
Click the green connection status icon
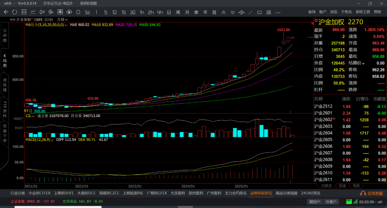(x=349, y=202)
